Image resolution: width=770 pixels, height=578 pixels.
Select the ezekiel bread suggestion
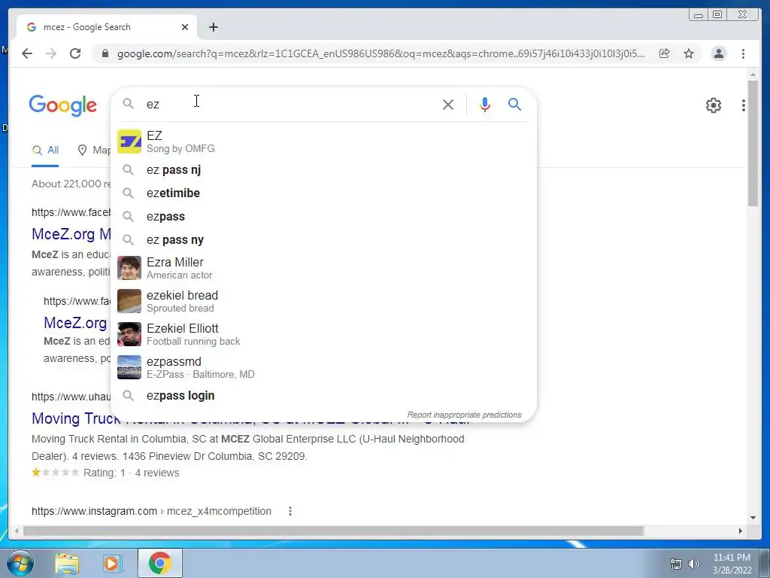tap(323, 301)
